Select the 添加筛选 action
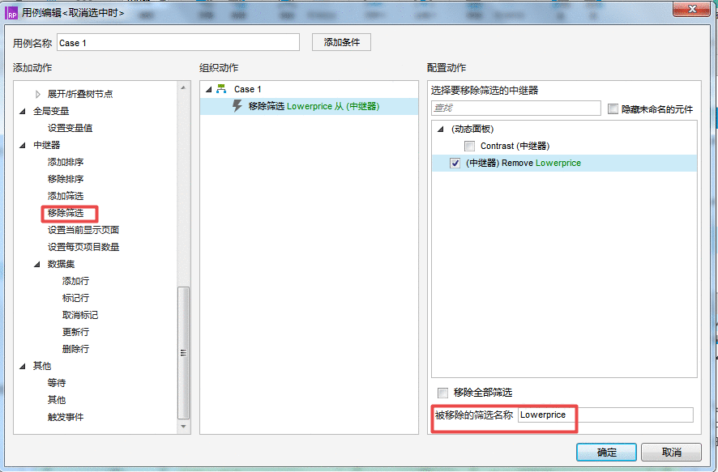This screenshot has height=472, width=718. (66, 196)
